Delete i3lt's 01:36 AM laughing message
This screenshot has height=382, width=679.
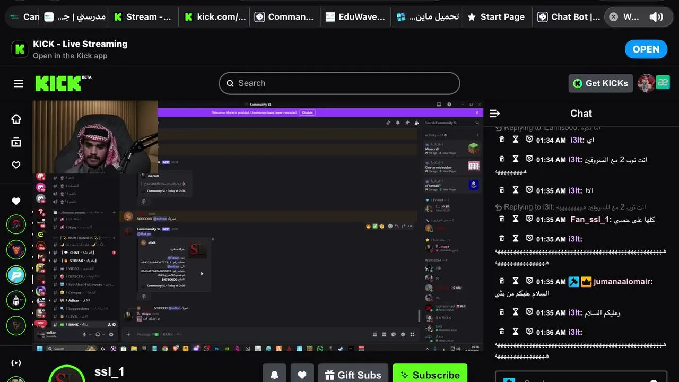(502, 332)
